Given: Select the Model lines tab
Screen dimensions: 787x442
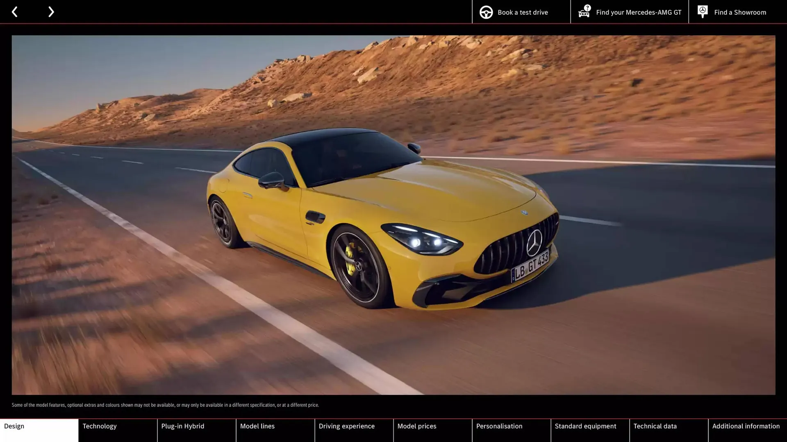Looking at the screenshot, I should 257,426.
